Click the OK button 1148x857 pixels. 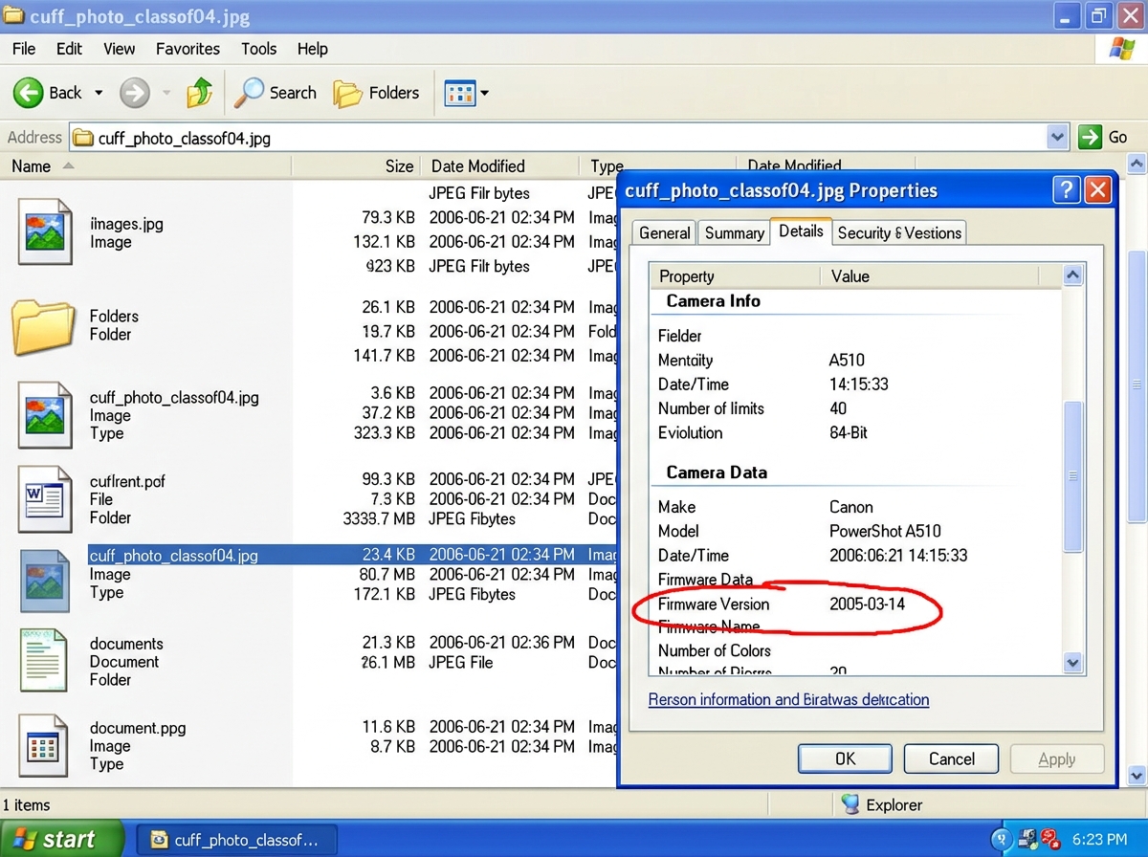[x=845, y=758]
